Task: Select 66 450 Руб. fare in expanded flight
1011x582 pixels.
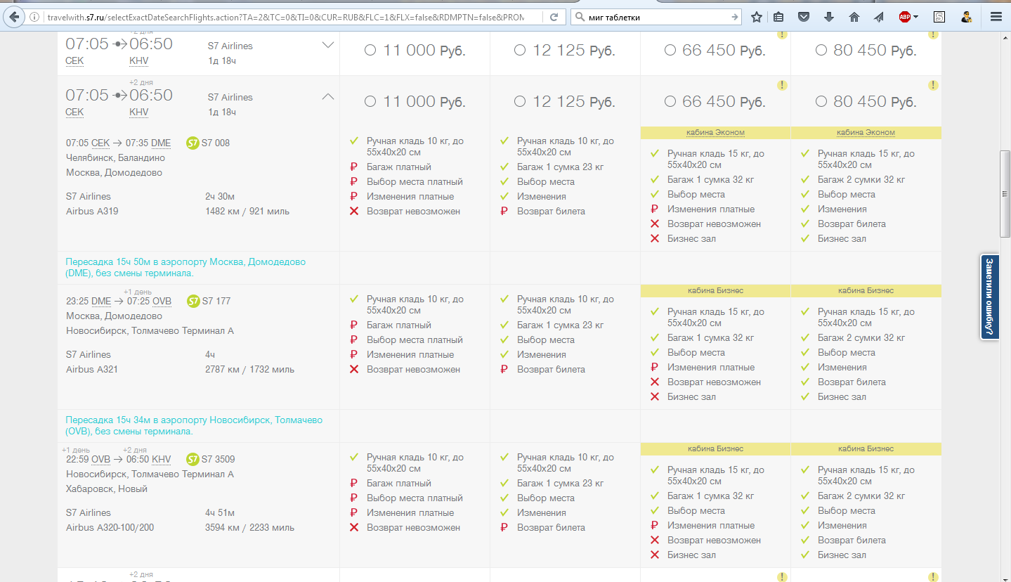Action: coord(670,101)
